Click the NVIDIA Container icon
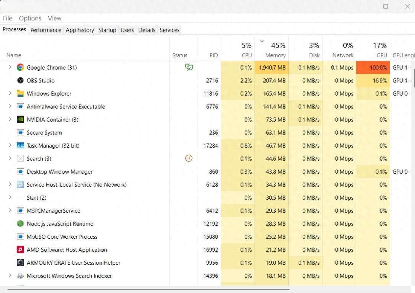415x293 pixels. [20, 119]
